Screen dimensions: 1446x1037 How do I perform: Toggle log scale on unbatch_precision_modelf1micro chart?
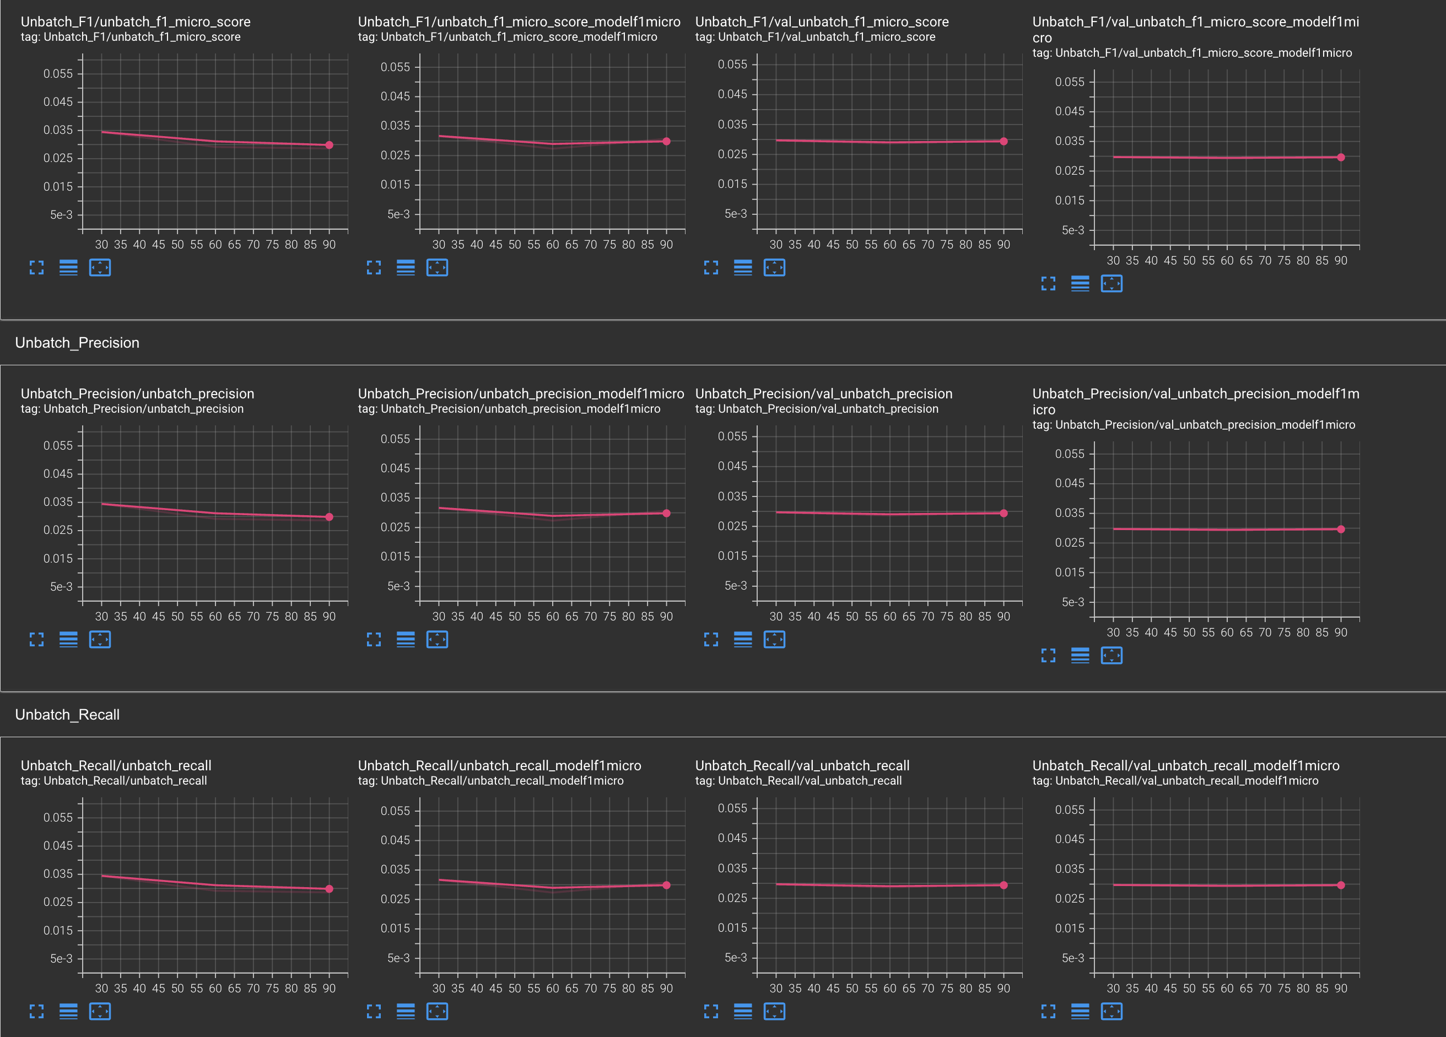tap(406, 639)
